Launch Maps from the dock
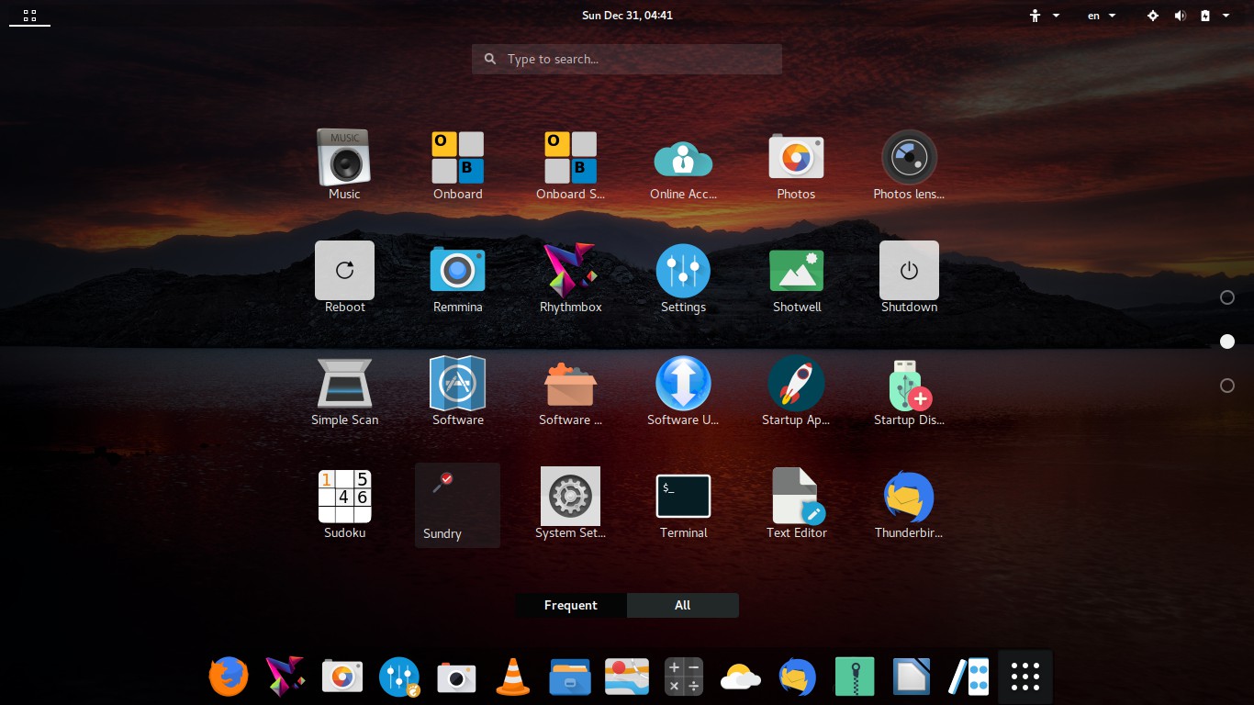The image size is (1254, 705). (627, 677)
